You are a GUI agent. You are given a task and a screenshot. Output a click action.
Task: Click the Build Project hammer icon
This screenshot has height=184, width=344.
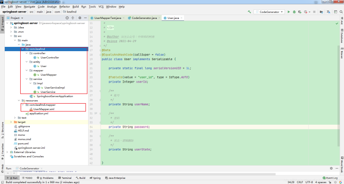click(249, 12)
